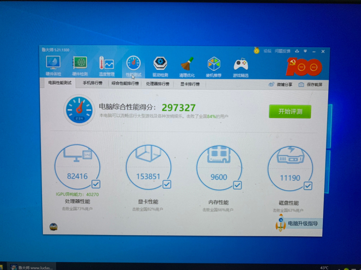Image resolution: width=361 pixels, height=270 pixels.
Task: Open the 硬件体检 hardware checkup icon
Action: pos(53,65)
